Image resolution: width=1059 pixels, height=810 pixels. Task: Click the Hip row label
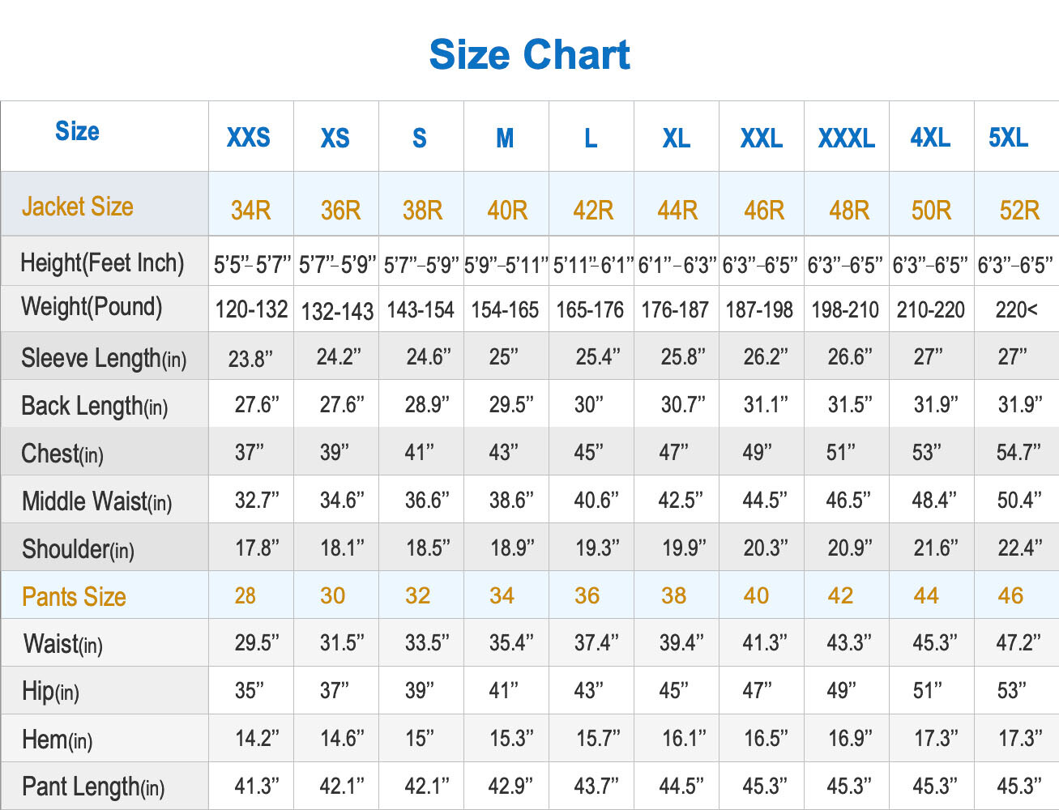50,691
